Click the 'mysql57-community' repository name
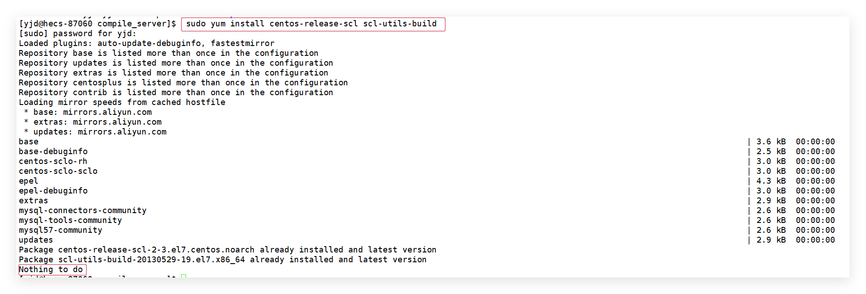The height and width of the screenshot is (294, 866). coord(60,230)
